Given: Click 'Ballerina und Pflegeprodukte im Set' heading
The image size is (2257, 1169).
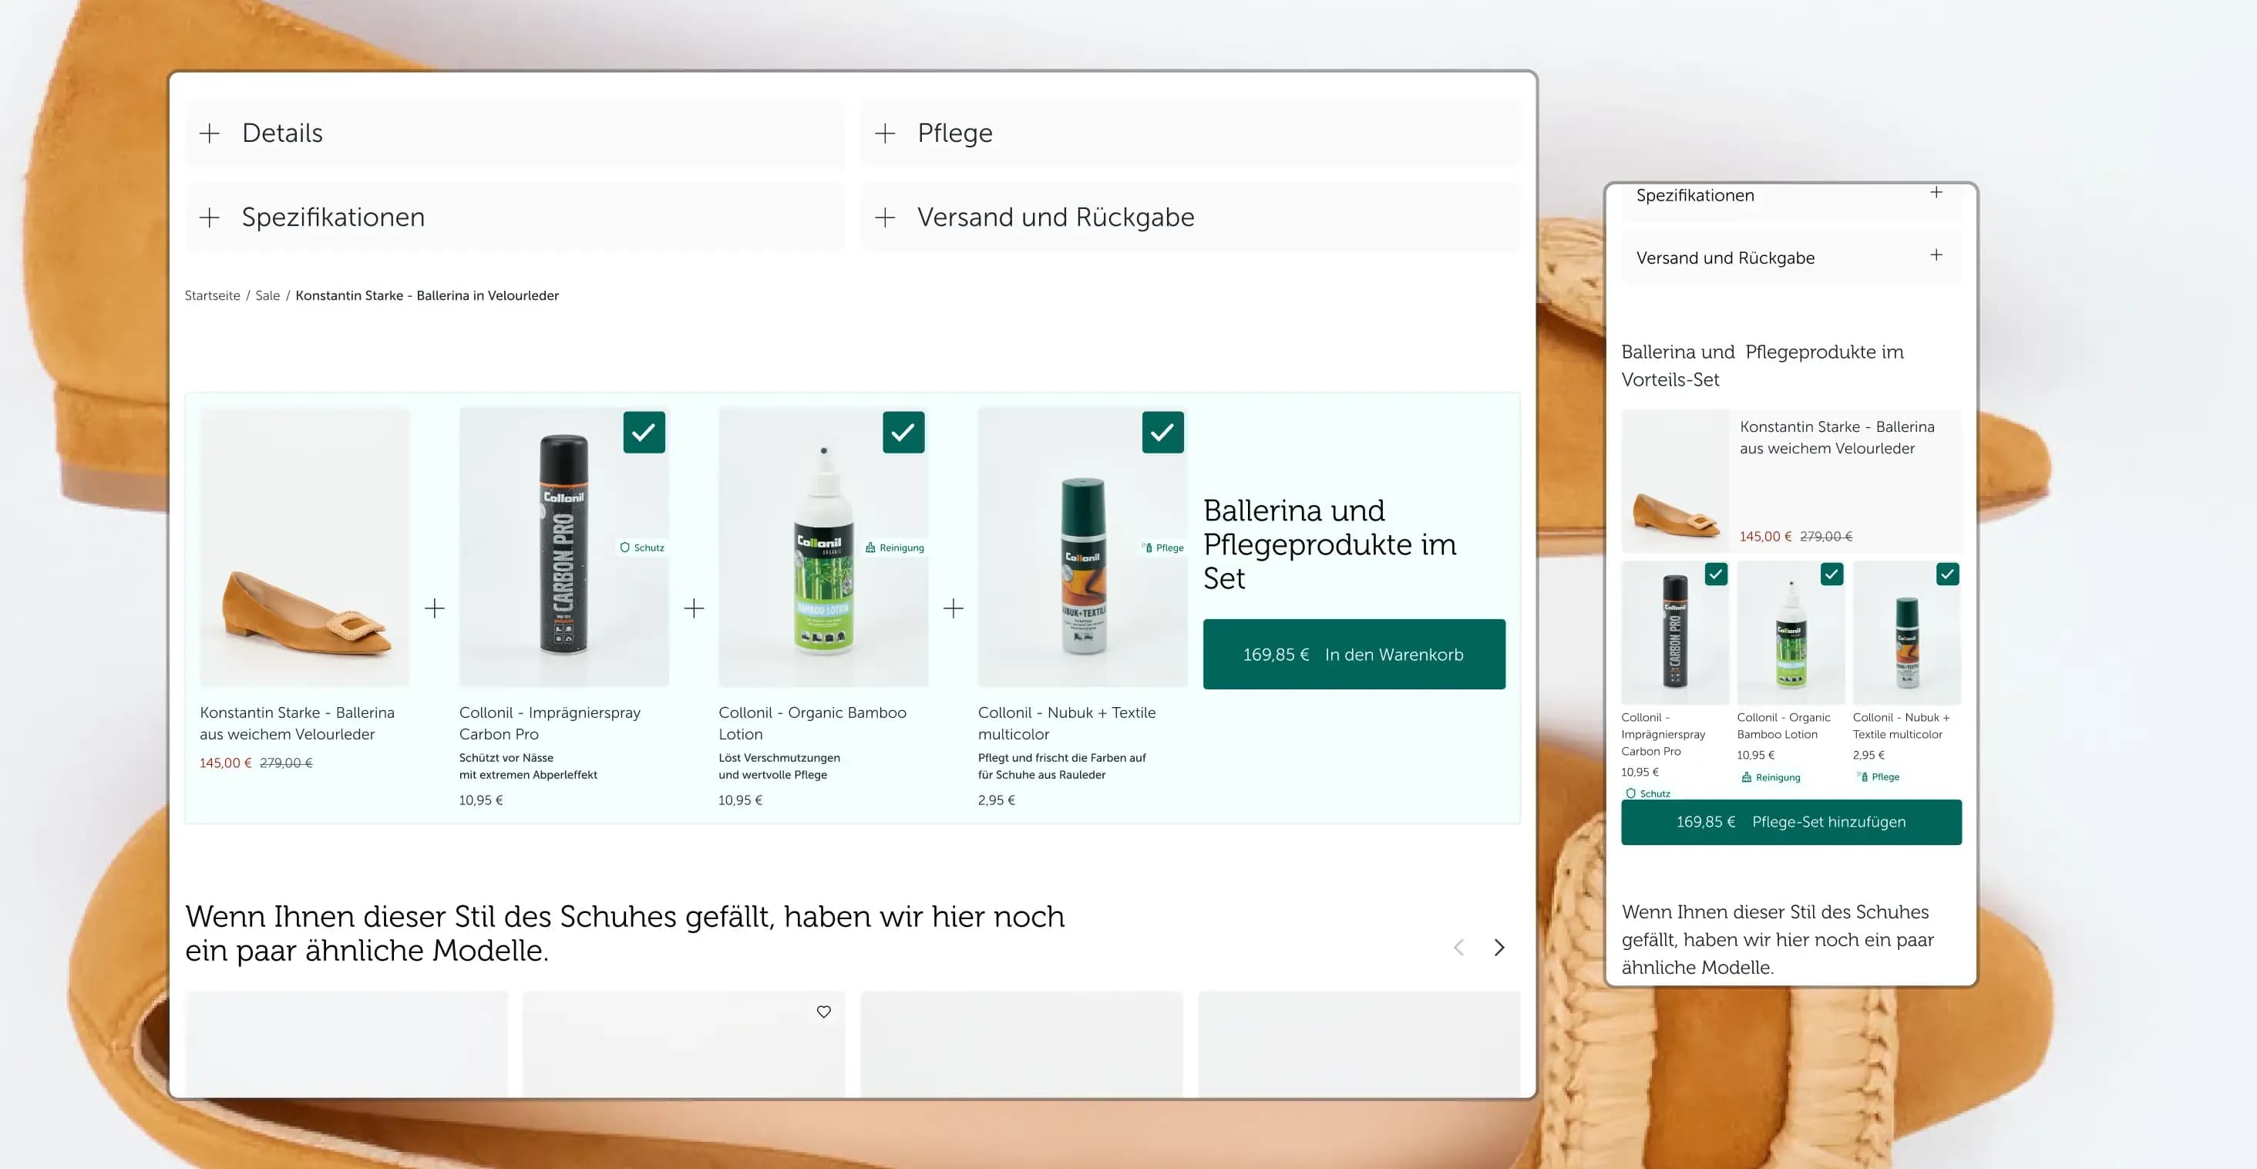Looking at the screenshot, I should pyautogui.click(x=1329, y=544).
